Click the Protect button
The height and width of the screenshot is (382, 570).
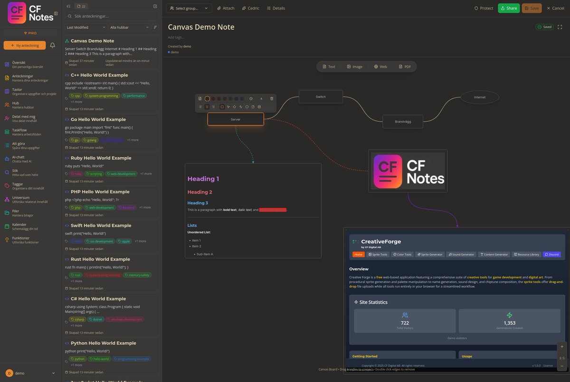coord(484,8)
